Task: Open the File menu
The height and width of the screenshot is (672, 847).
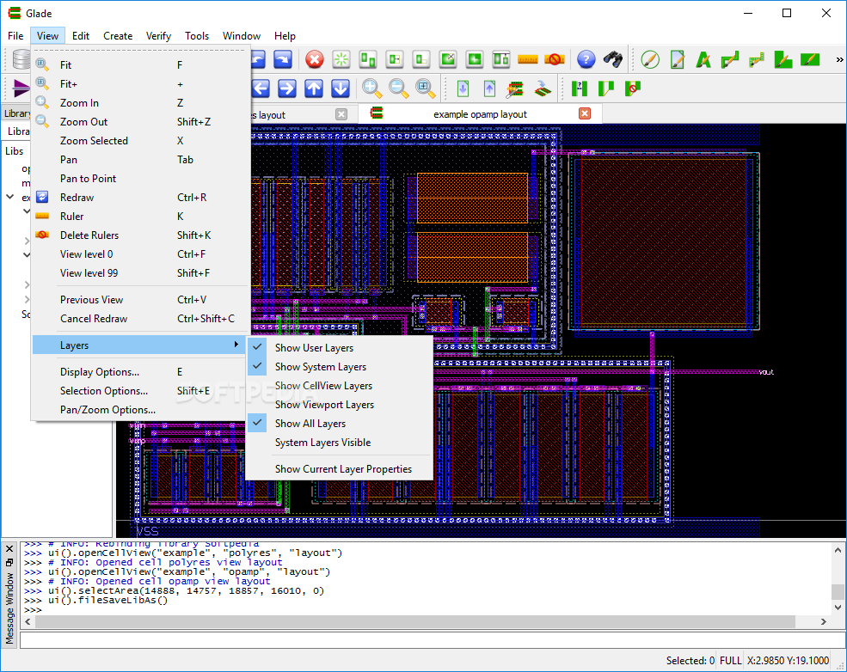Action: [x=15, y=35]
